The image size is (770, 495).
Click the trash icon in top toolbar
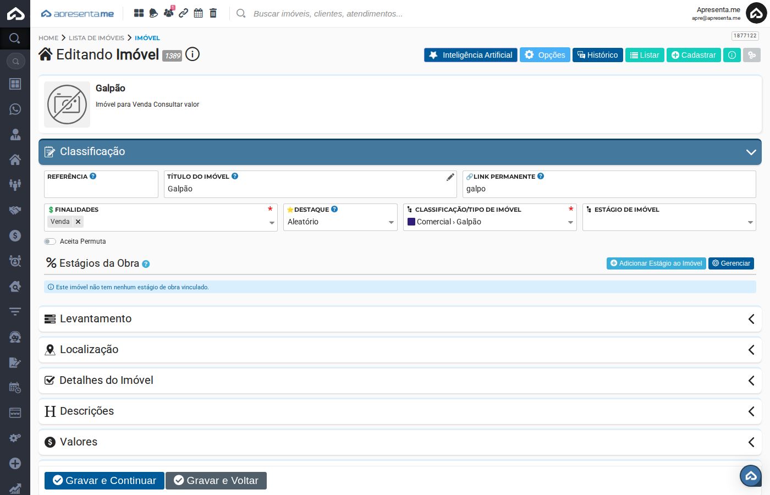click(213, 13)
